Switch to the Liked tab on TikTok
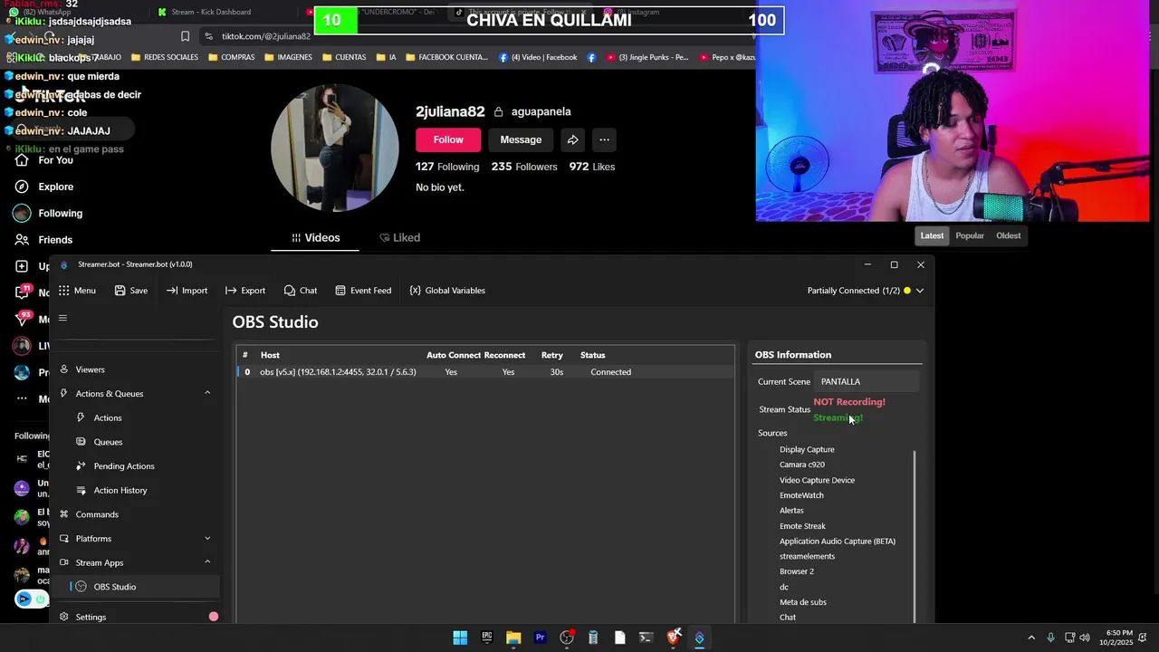Image resolution: width=1159 pixels, height=652 pixels. pos(399,237)
